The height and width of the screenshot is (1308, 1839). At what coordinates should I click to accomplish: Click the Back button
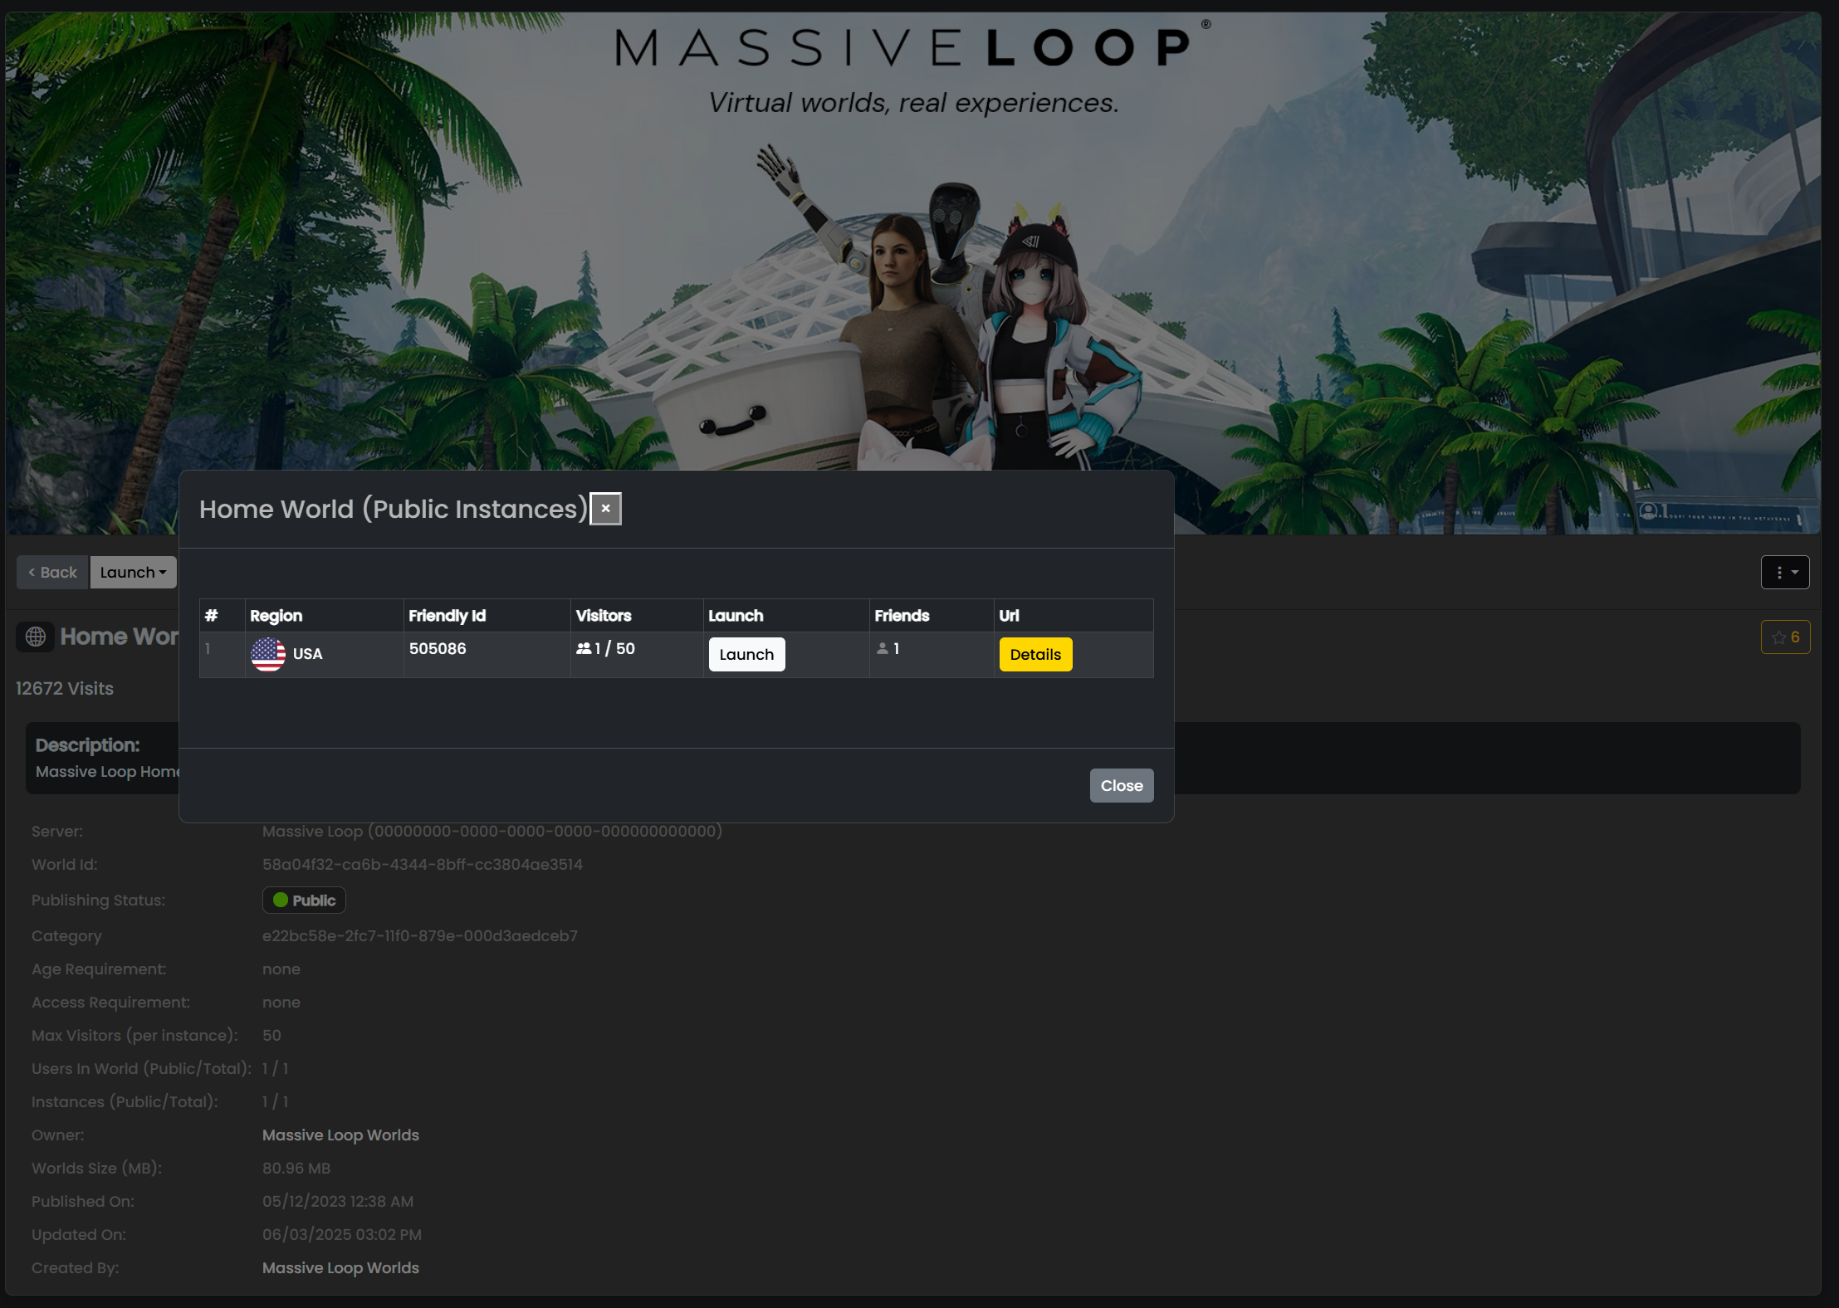click(x=52, y=572)
